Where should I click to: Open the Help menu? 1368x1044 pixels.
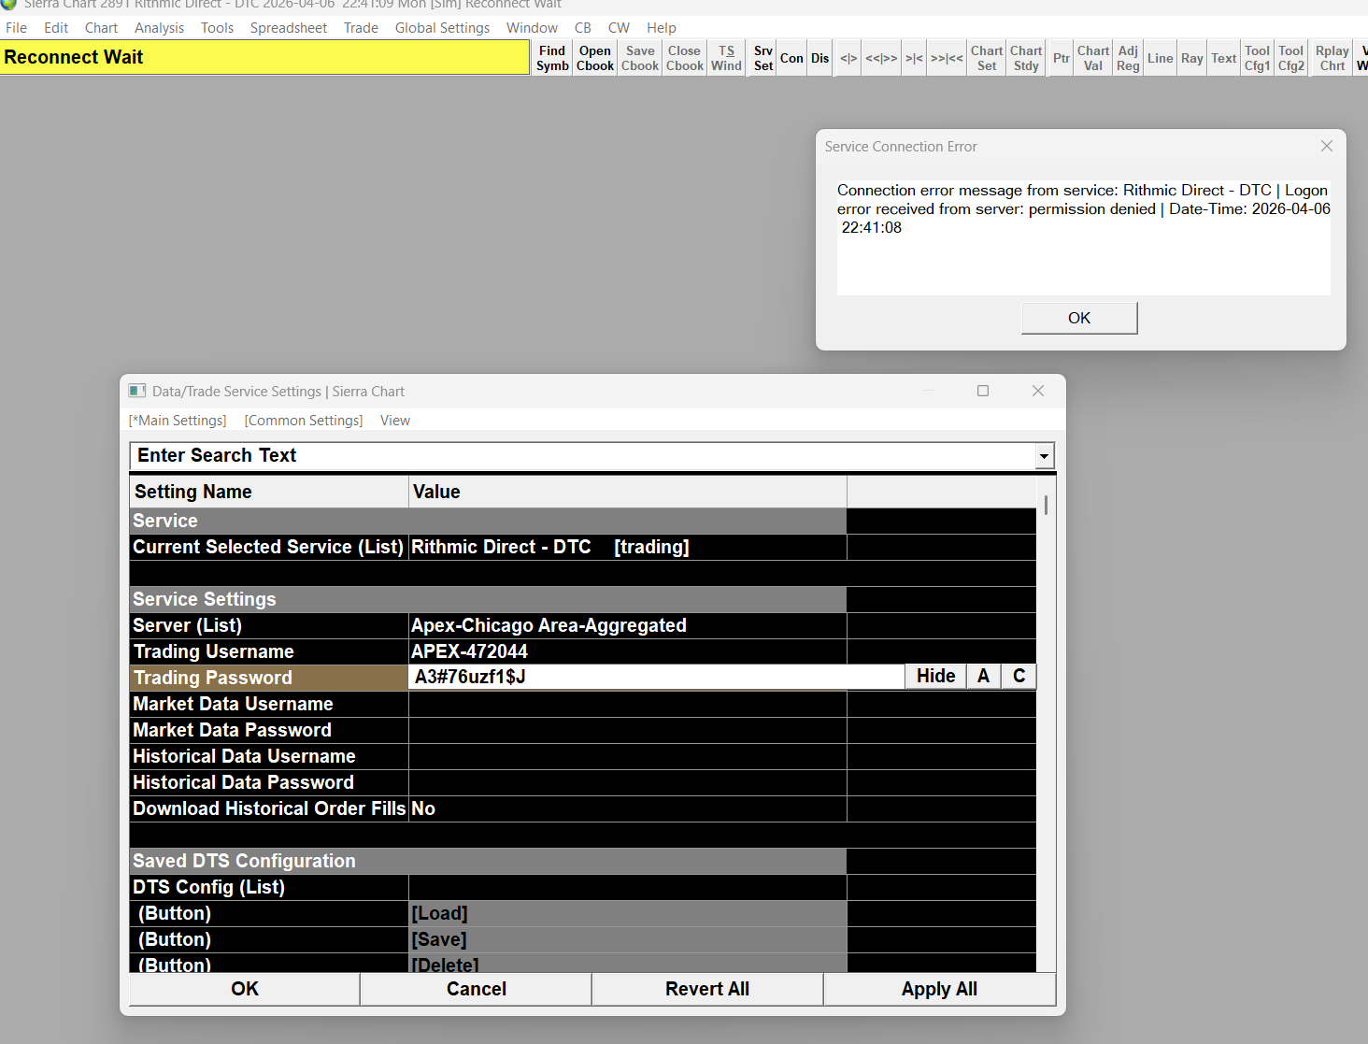[x=662, y=28]
